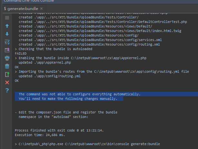Select the generate:bundle tab
Viewport: 198px width, 149px height.
[23, 9]
